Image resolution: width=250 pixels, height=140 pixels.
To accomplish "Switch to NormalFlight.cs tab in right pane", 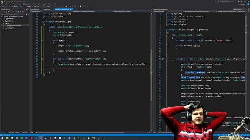I will (237, 9).
